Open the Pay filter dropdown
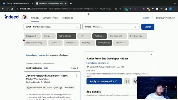 84,36
